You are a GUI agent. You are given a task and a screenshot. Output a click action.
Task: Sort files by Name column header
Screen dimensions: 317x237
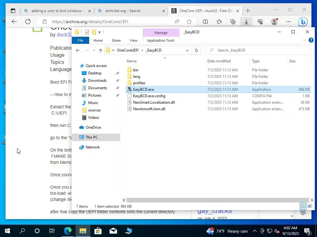click(x=131, y=61)
